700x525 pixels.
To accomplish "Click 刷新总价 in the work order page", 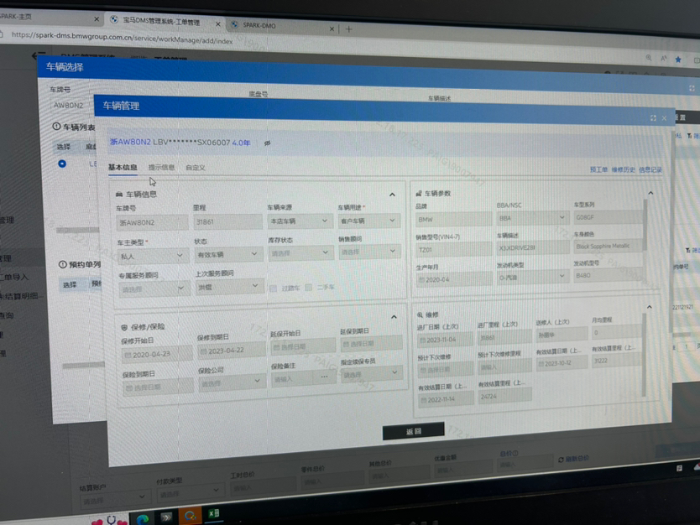I will tap(573, 459).
